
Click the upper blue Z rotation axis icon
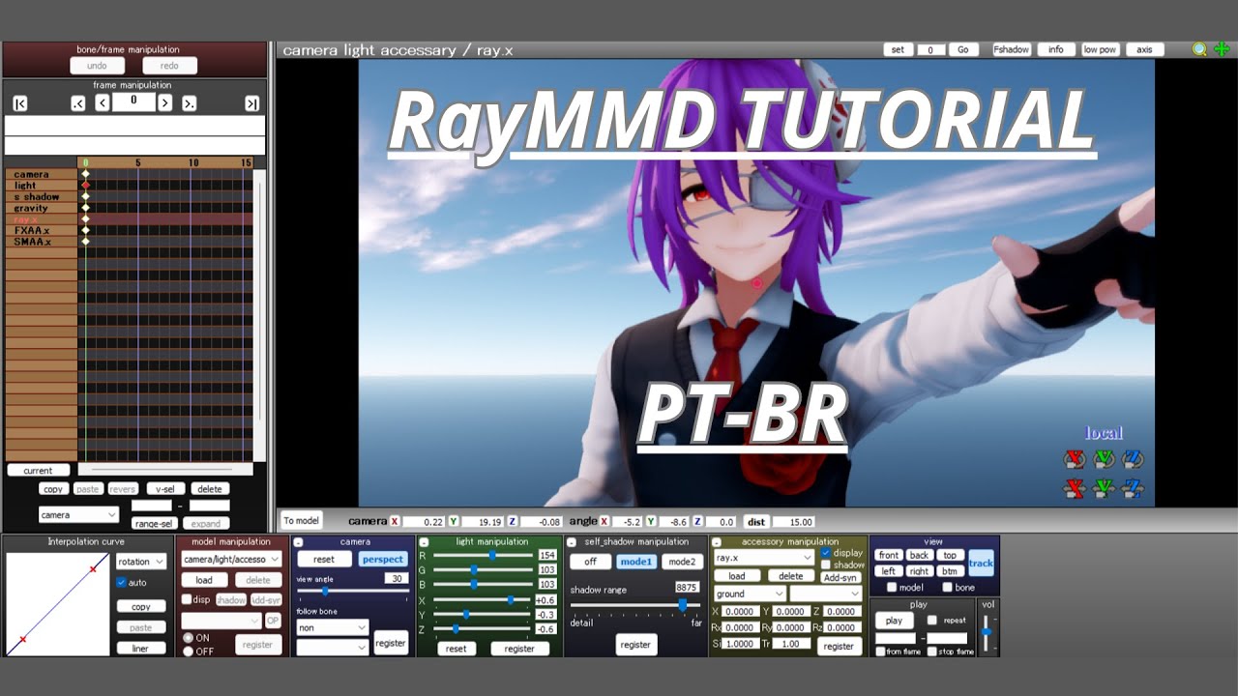[1133, 459]
